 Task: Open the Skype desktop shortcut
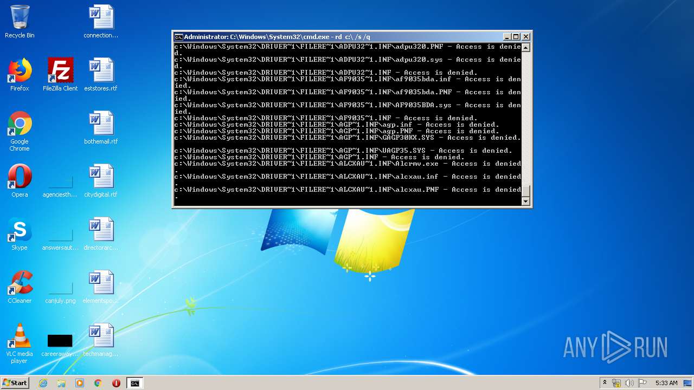(x=20, y=234)
